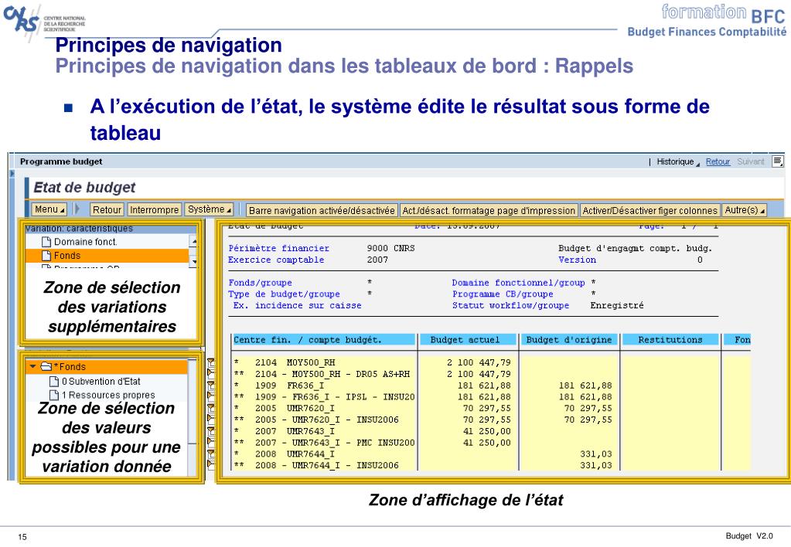Click the '* 2008 UMR7644_I' row label
Screen dimensions: 791x547
pyautogui.click(x=284, y=454)
